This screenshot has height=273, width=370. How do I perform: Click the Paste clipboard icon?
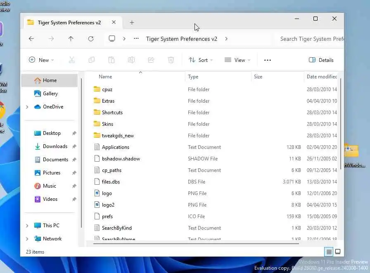coord(111,60)
